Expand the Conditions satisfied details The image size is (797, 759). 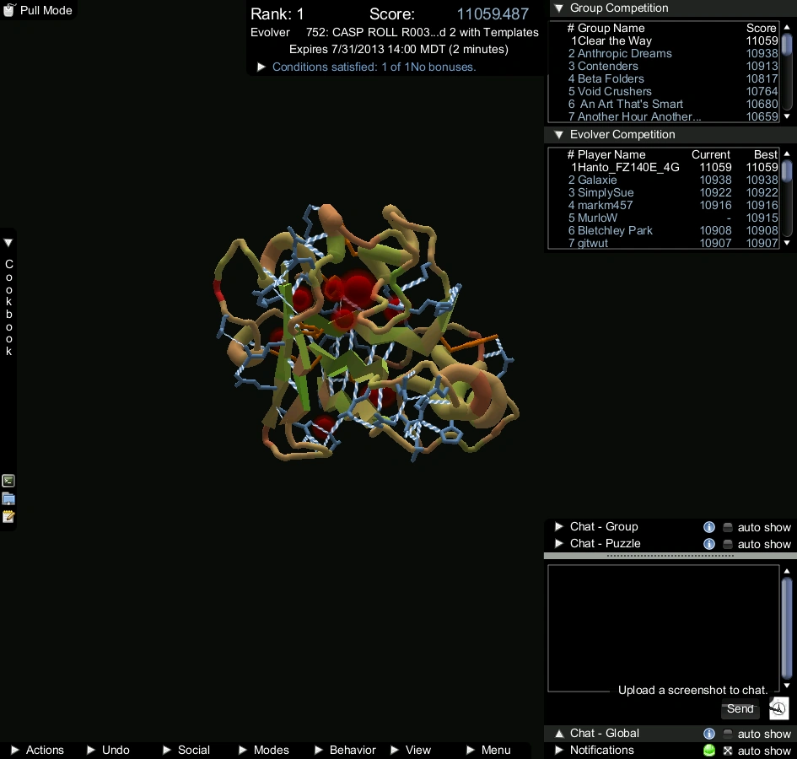(261, 67)
